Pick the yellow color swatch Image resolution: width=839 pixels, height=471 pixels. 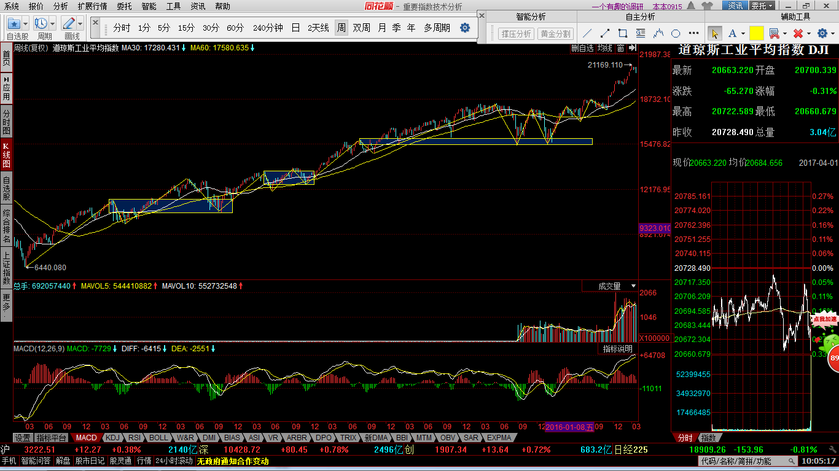point(756,33)
